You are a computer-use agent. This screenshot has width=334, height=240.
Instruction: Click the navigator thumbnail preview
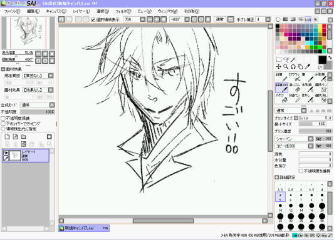click(x=28, y=33)
